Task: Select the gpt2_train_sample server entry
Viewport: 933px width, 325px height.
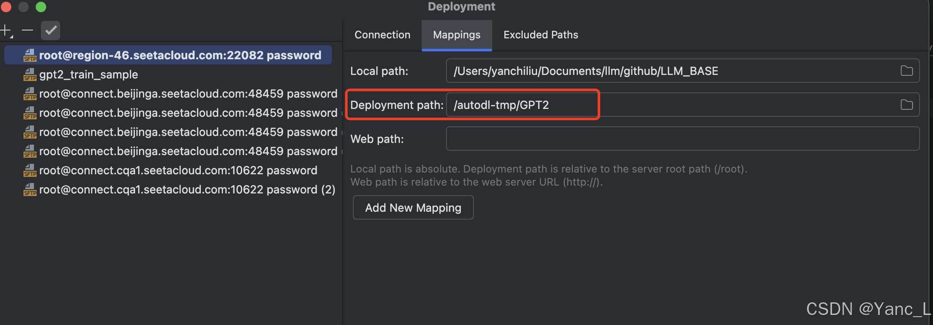Action: point(88,74)
